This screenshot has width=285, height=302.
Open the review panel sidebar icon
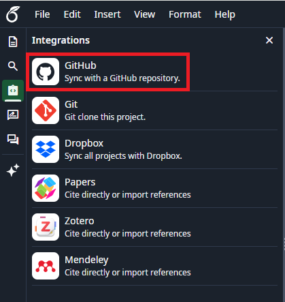point(13,115)
